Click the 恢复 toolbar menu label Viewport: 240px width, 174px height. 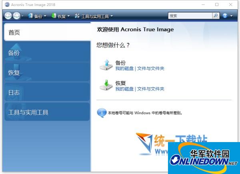(62, 16)
